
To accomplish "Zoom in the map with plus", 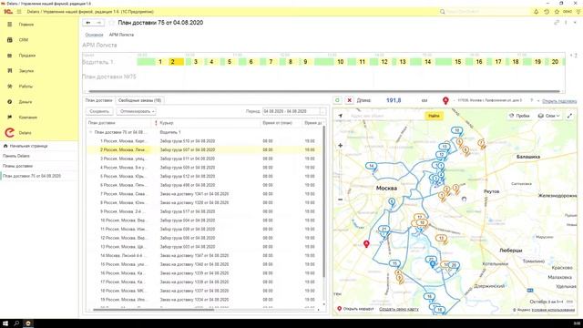I will (x=340, y=146).
